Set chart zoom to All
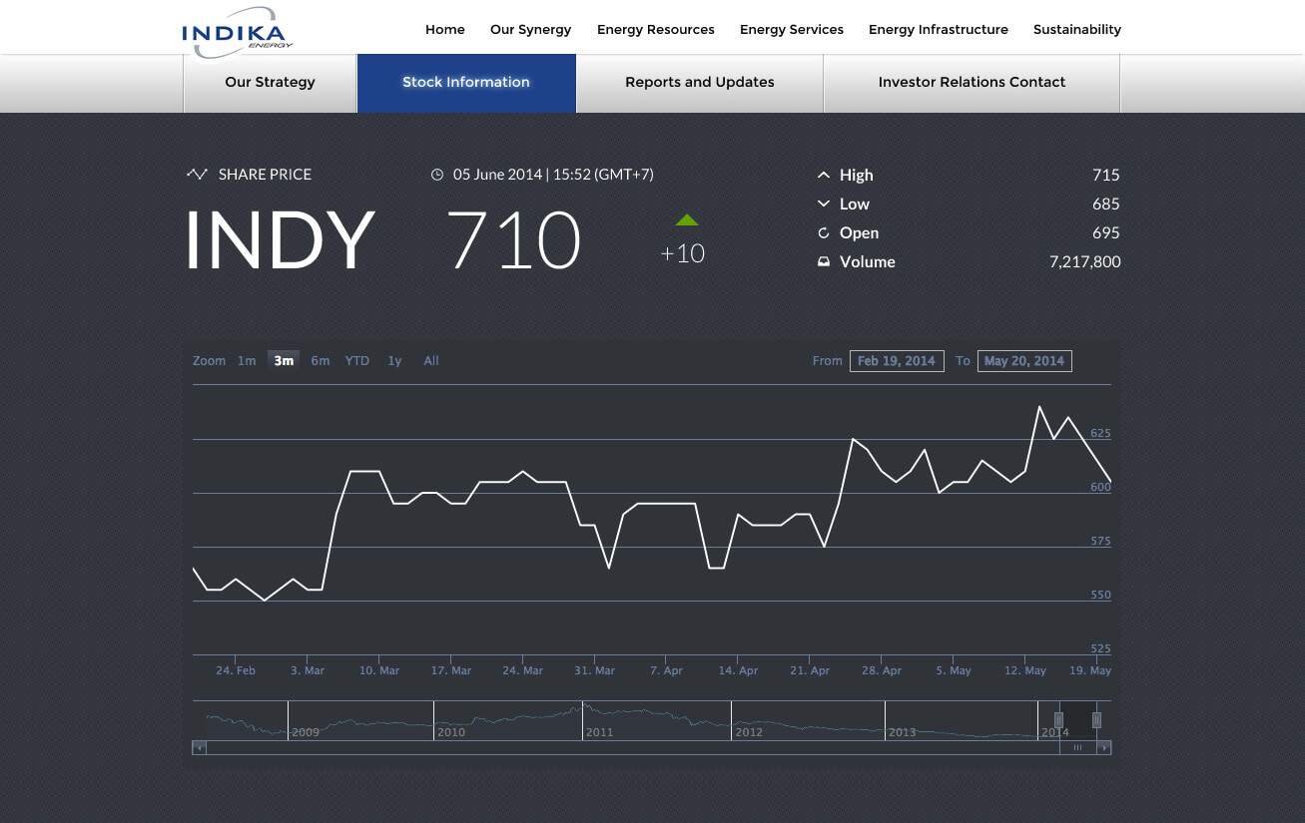The width and height of the screenshot is (1305, 823). pos(431,361)
